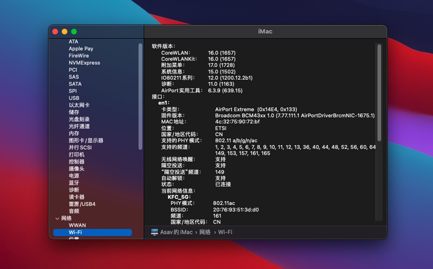Select WWAN in the sidebar
Viewport: 433px width, 269px height.
(77, 225)
